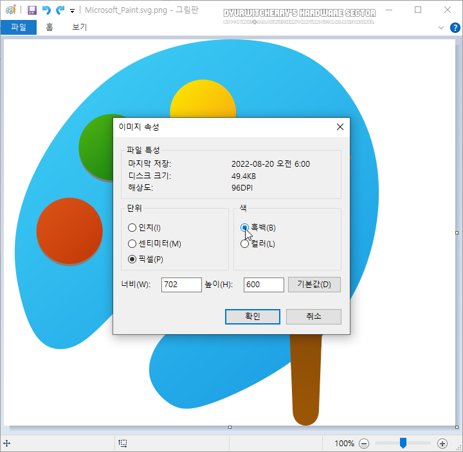The image size is (463, 452).
Task: Confirm with the 확인 button
Action: click(x=253, y=317)
